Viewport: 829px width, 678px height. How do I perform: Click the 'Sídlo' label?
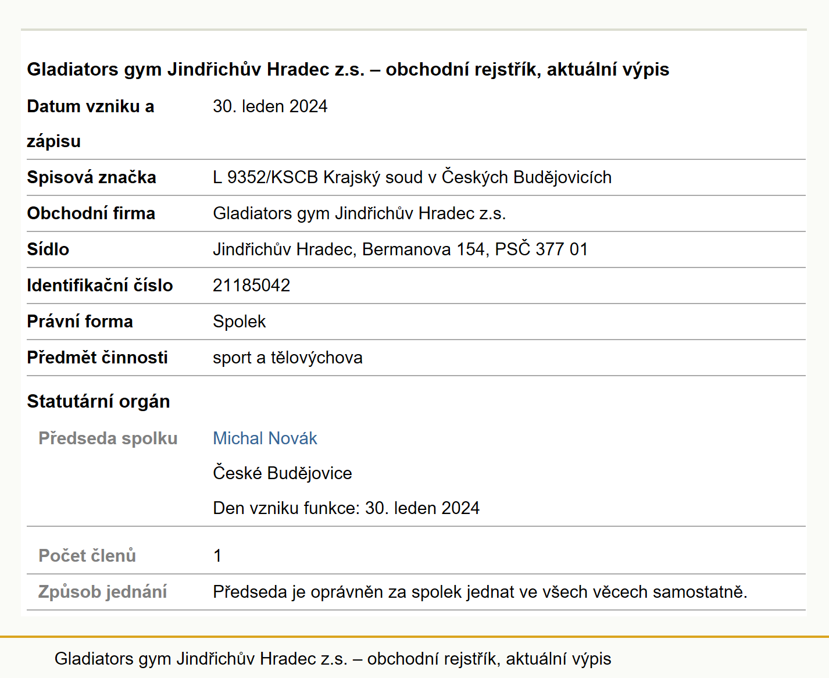(48, 249)
